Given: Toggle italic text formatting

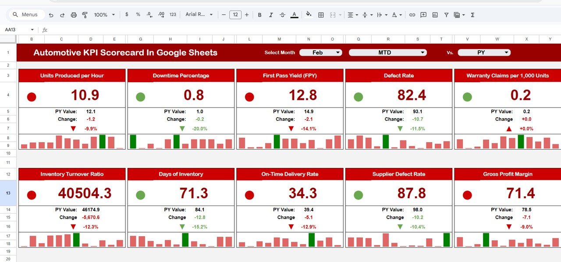Looking at the screenshot, I should pyautogui.click(x=271, y=15).
